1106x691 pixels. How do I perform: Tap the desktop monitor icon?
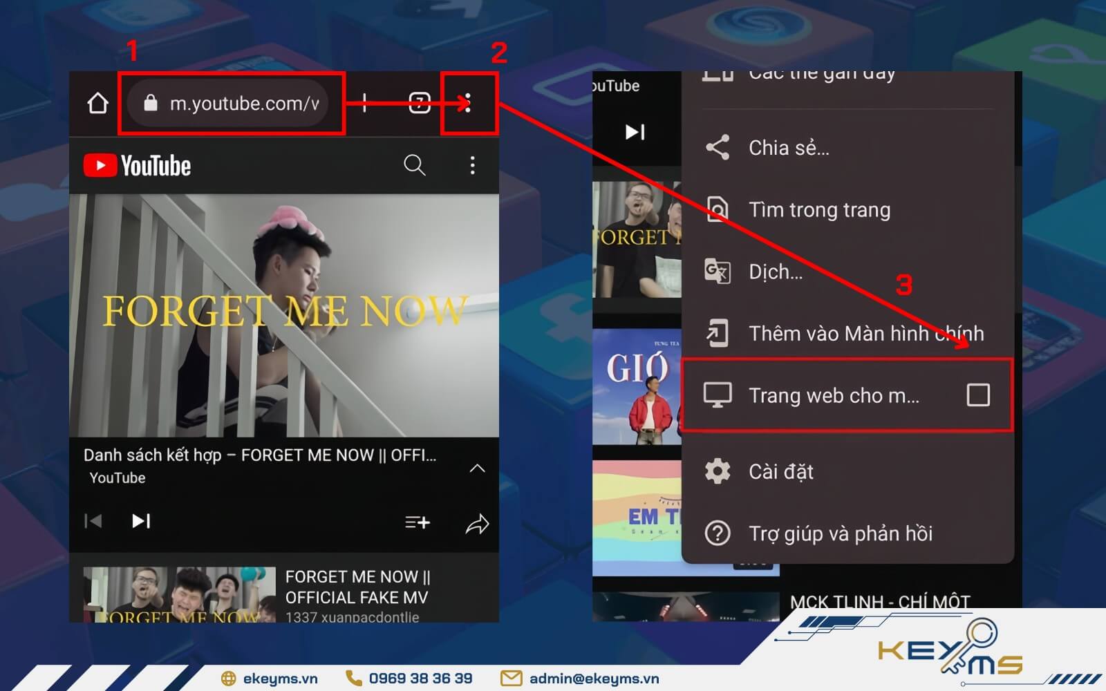click(x=718, y=395)
